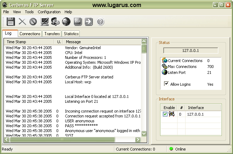The height and width of the screenshot is (154, 233).
Task: Select the 'Operating System: Microsoft Windows XP' log row
Action: [x=73, y=62]
